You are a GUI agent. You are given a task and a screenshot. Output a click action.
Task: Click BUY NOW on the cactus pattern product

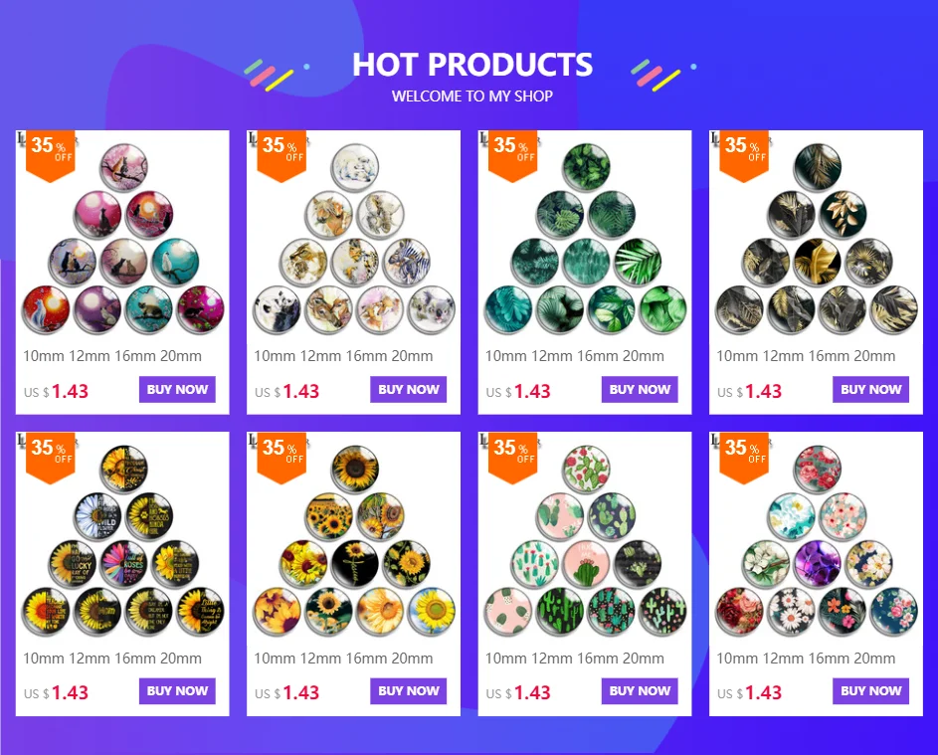[640, 691]
